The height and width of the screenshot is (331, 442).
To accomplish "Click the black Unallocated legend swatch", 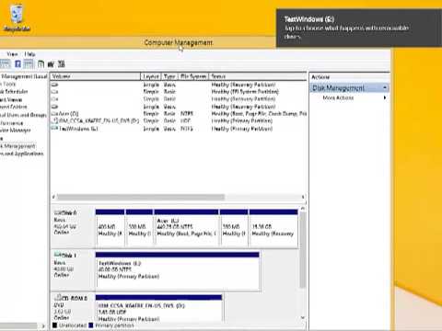I will click(x=55, y=325).
